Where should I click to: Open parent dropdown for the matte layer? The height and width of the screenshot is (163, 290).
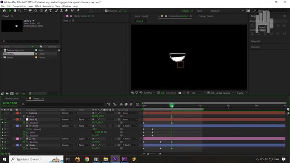[130, 126]
